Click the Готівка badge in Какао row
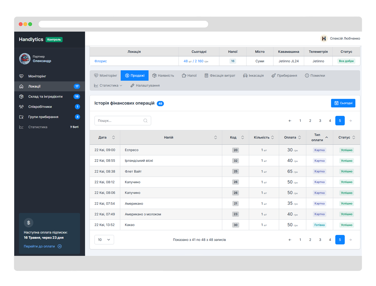The height and width of the screenshot is (286, 376). click(x=320, y=225)
